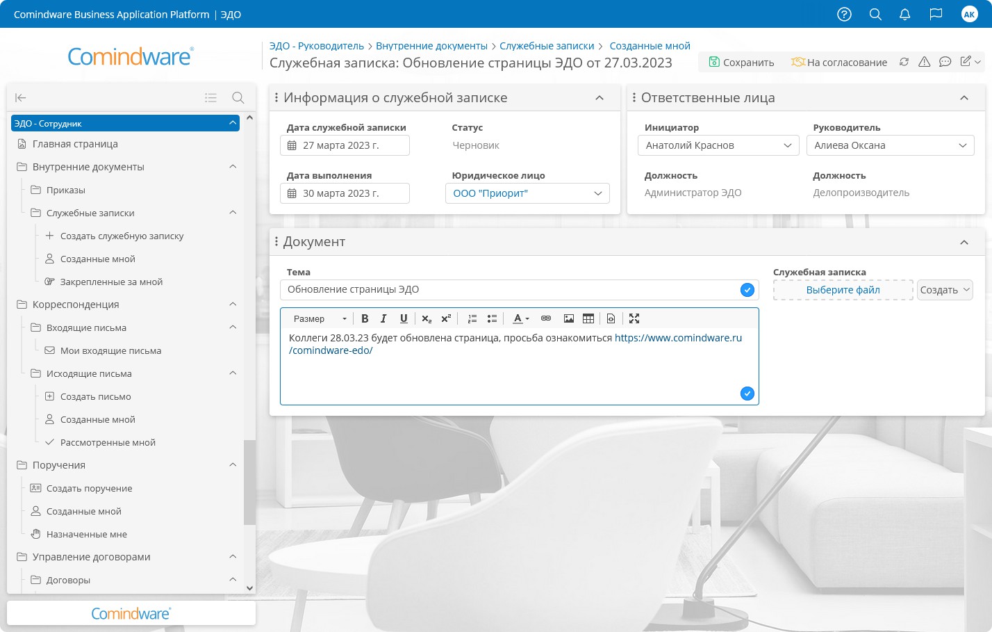The width and height of the screenshot is (992, 632).
Task: Insert a table in the editor
Action: coord(588,318)
